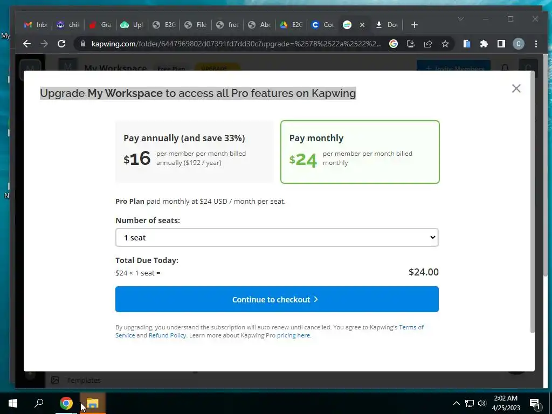The height and width of the screenshot is (414, 552).
Task: Open Windows taskbar search
Action: [39, 403]
